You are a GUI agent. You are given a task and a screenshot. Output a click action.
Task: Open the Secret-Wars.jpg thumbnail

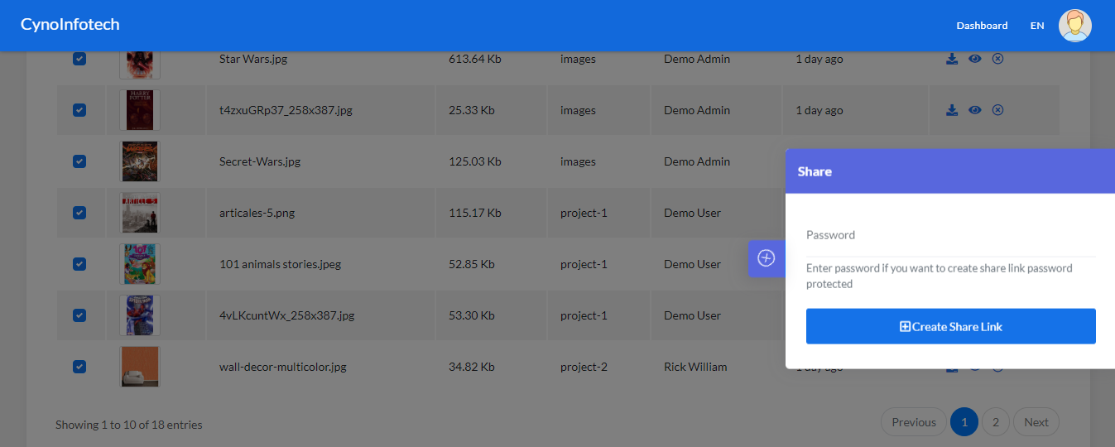140,161
